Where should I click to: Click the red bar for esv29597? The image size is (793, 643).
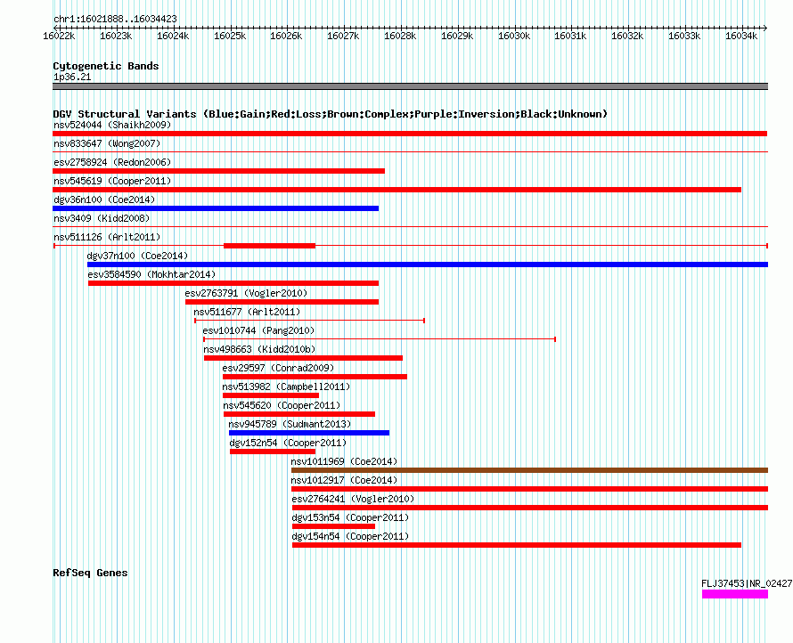(x=315, y=377)
